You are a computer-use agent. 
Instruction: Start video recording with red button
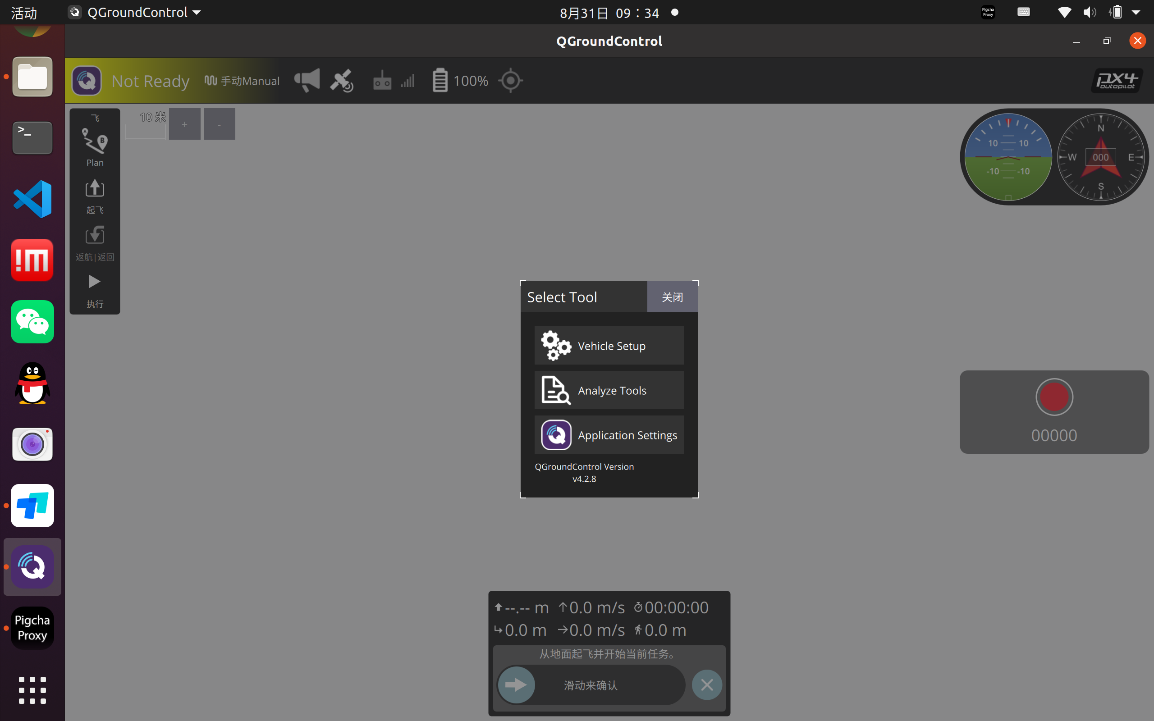[1054, 397]
